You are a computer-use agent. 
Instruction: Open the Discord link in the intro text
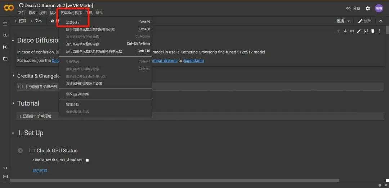point(55,61)
